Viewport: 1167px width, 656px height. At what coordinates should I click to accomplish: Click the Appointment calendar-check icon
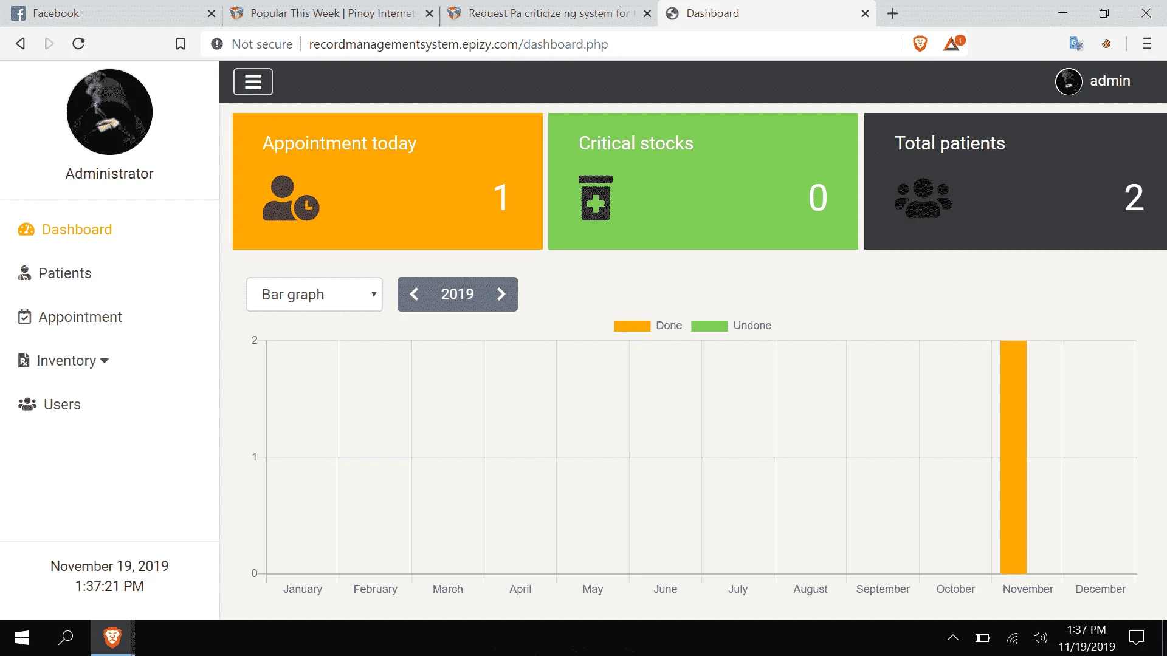24,317
